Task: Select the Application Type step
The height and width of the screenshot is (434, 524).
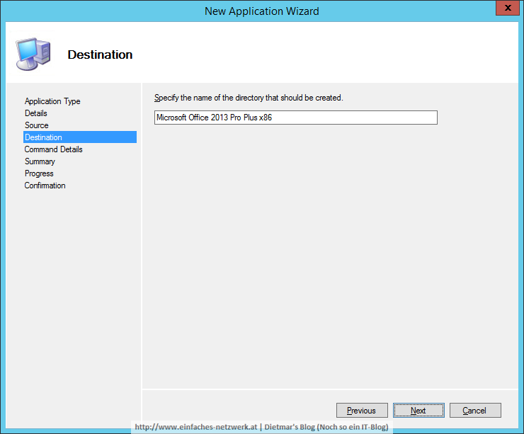Action: pyautogui.click(x=52, y=101)
